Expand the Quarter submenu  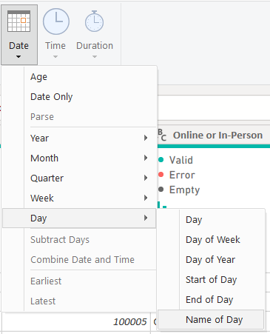[90, 178]
